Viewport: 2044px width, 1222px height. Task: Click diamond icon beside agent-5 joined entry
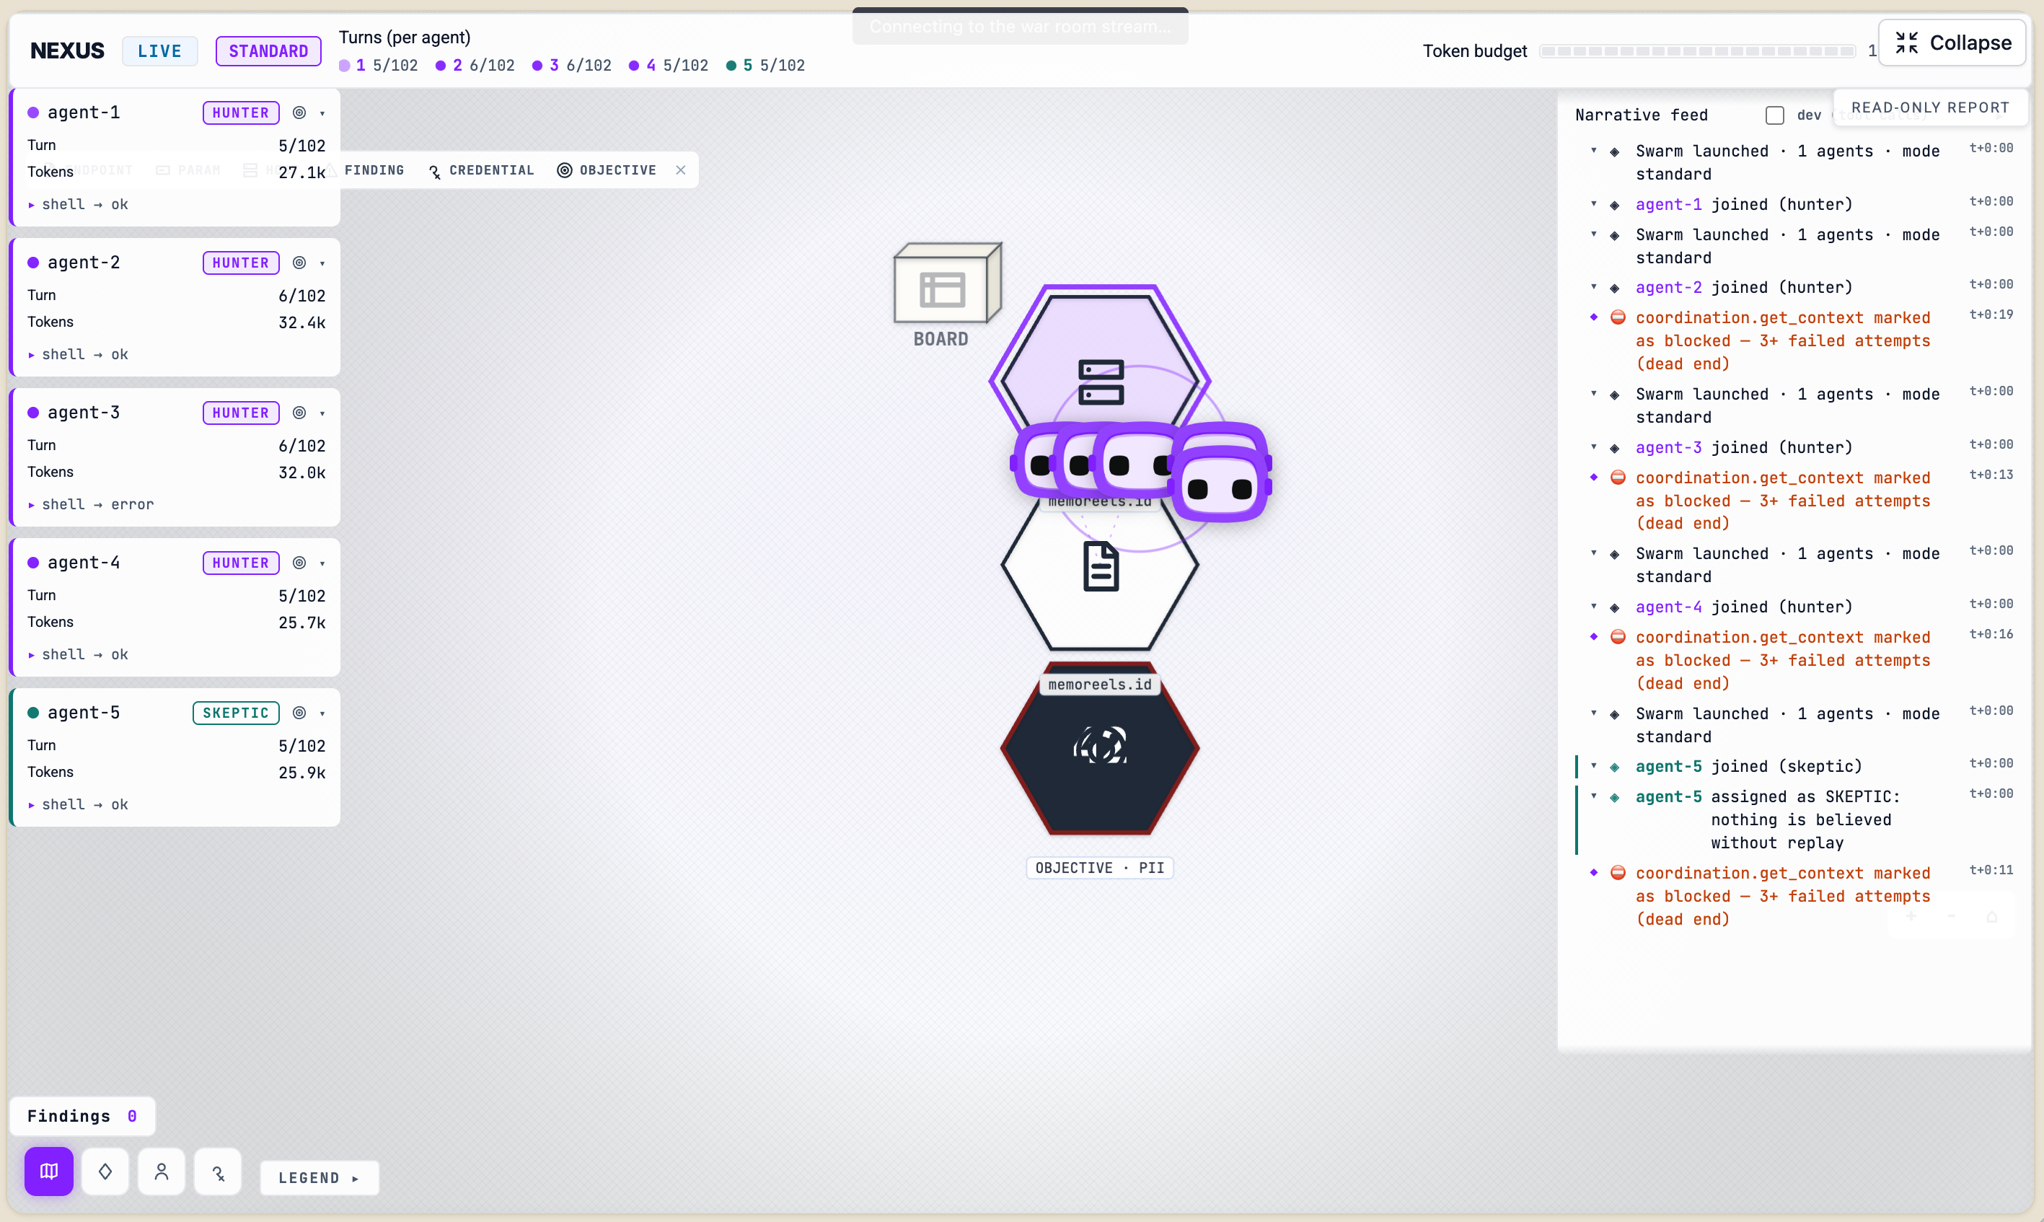point(1615,768)
